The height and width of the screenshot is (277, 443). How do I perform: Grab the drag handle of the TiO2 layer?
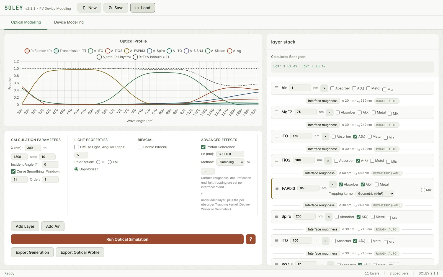276,160
